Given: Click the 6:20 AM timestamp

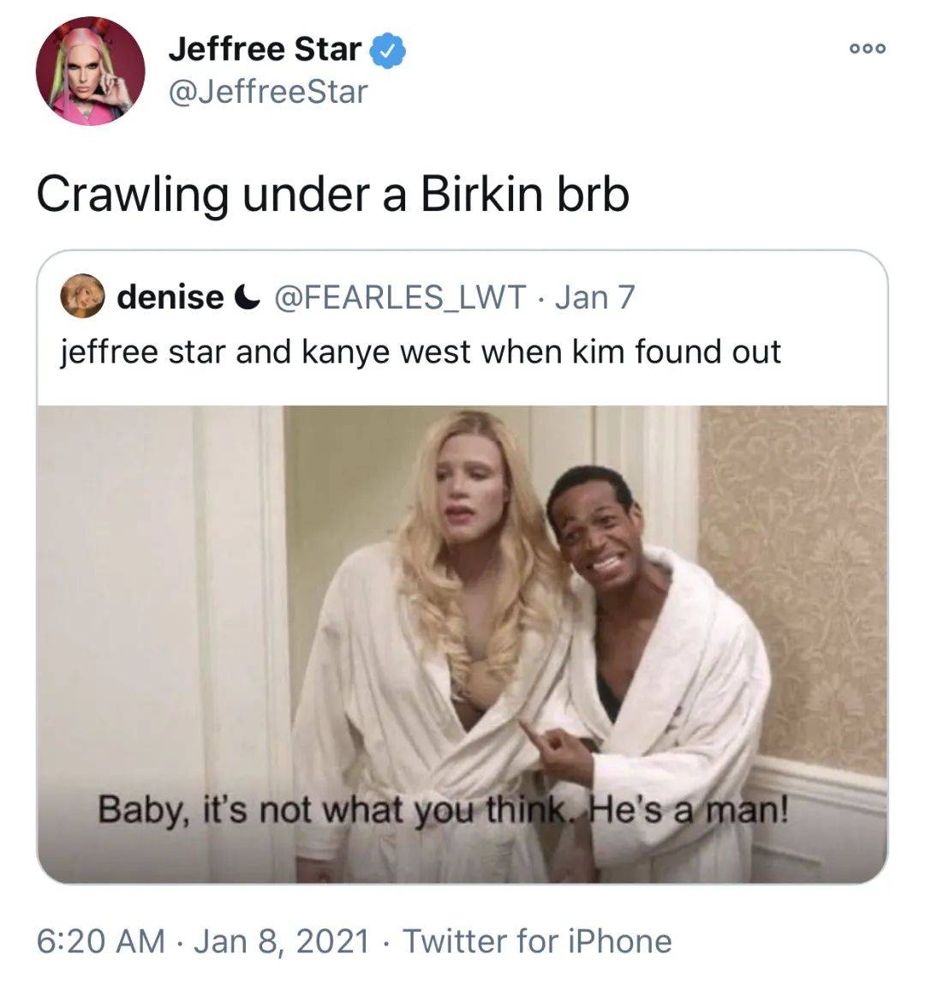Looking at the screenshot, I should 100,941.
